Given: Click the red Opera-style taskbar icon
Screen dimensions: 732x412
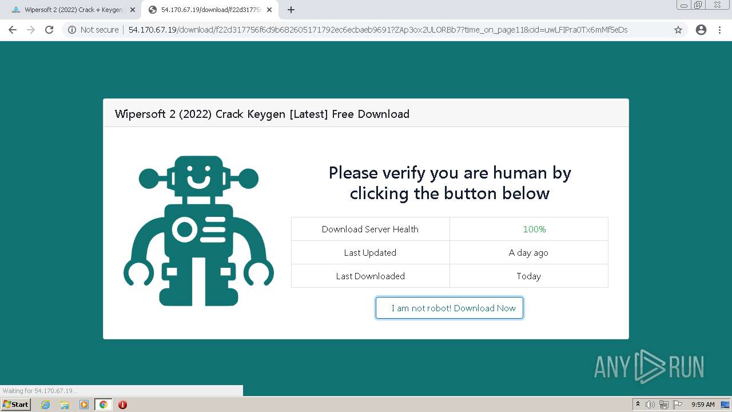Looking at the screenshot, I should click(122, 405).
